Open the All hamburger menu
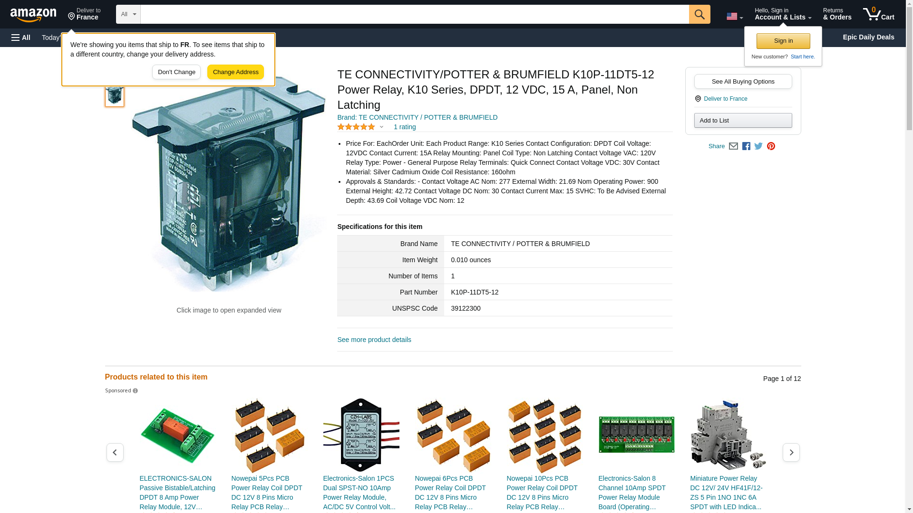Image resolution: width=913 pixels, height=513 pixels. coord(21,38)
